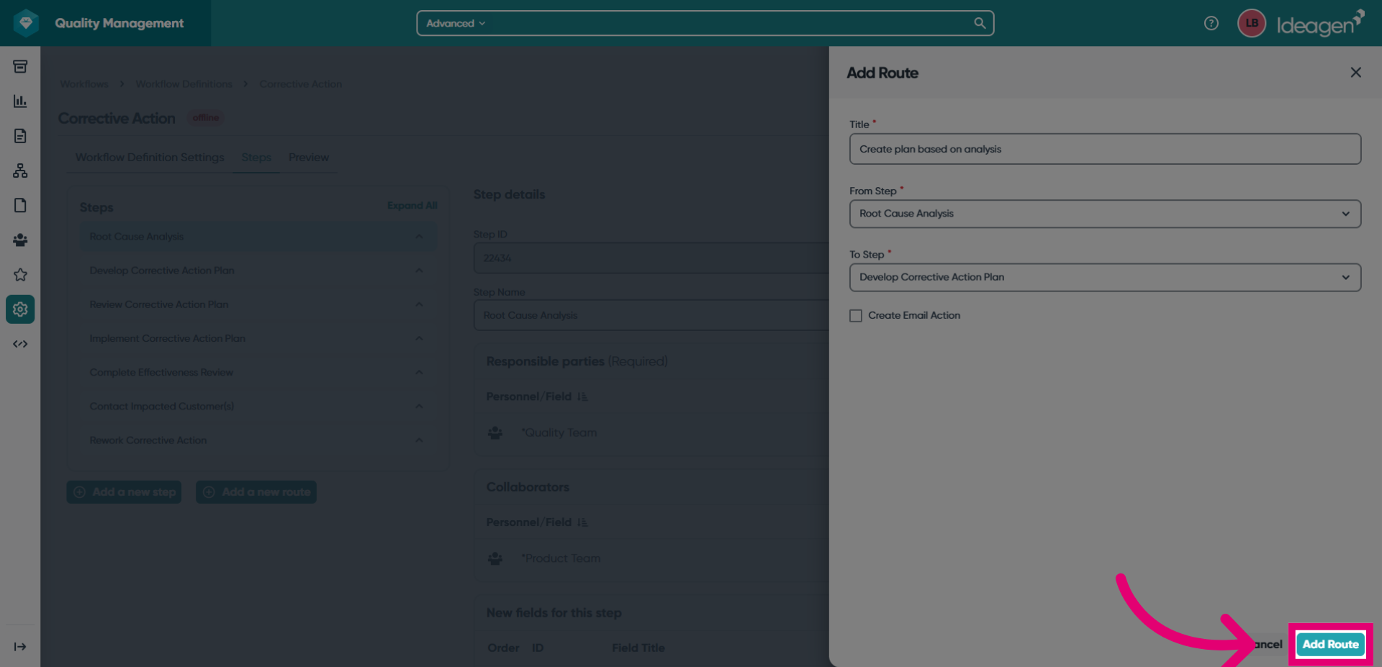Switch to the Steps tab

tap(256, 158)
